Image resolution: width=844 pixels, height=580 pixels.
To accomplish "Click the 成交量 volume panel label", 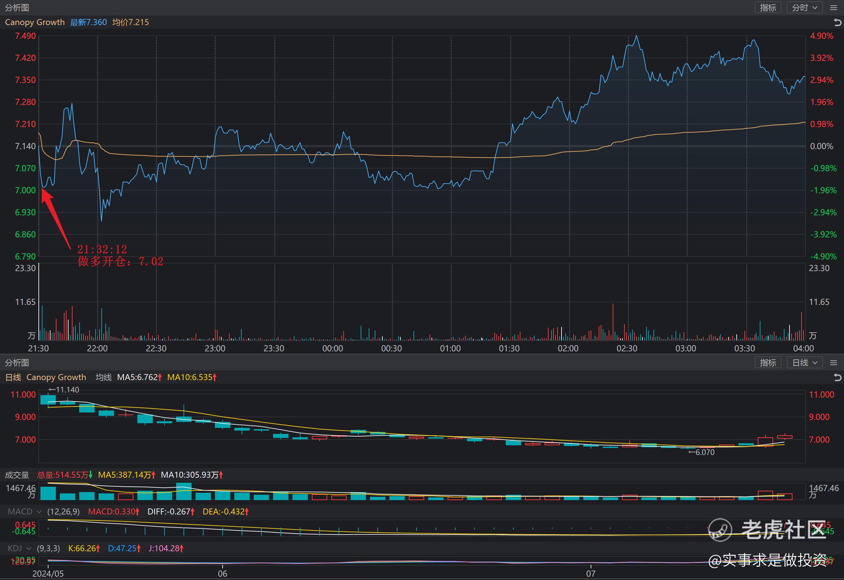I will (x=17, y=475).
